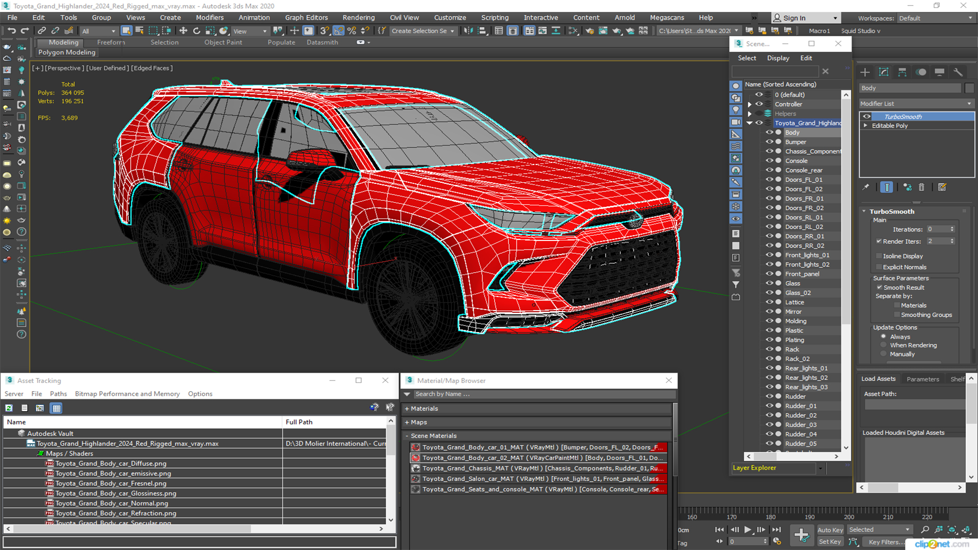Click Remove modifier trash icon

point(921,187)
